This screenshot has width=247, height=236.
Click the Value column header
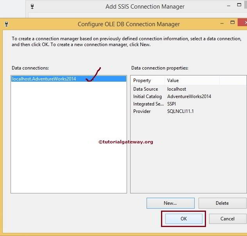[x=192, y=80]
